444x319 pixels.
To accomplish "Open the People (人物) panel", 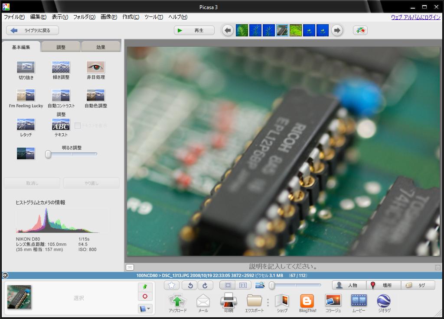I will [349, 285].
